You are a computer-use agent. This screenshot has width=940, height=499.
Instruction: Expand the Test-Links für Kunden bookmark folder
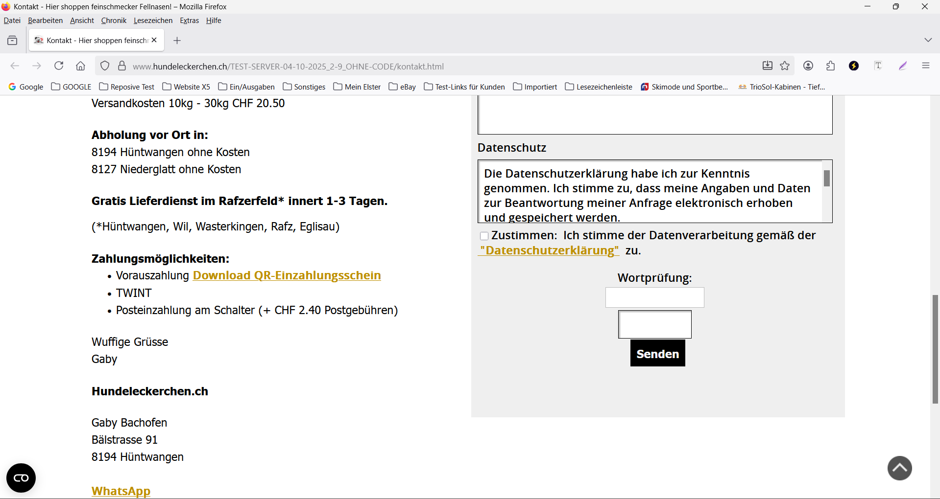point(464,87)
